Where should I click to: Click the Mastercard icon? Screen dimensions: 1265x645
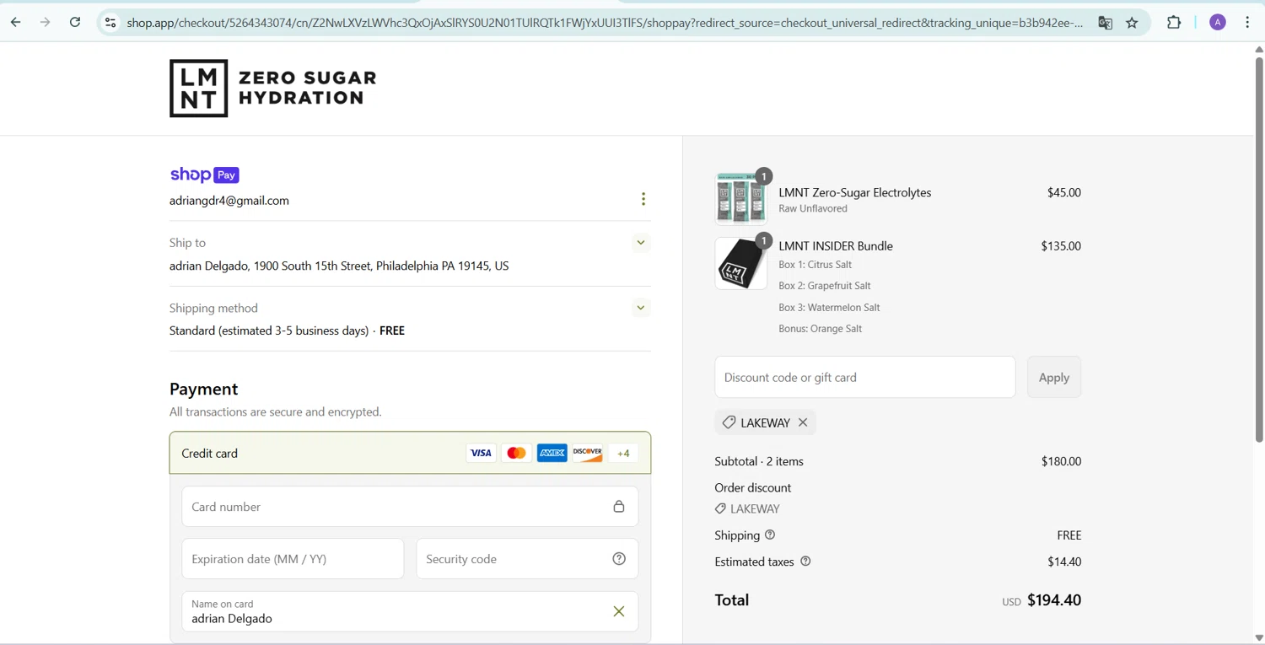[516, 453]
